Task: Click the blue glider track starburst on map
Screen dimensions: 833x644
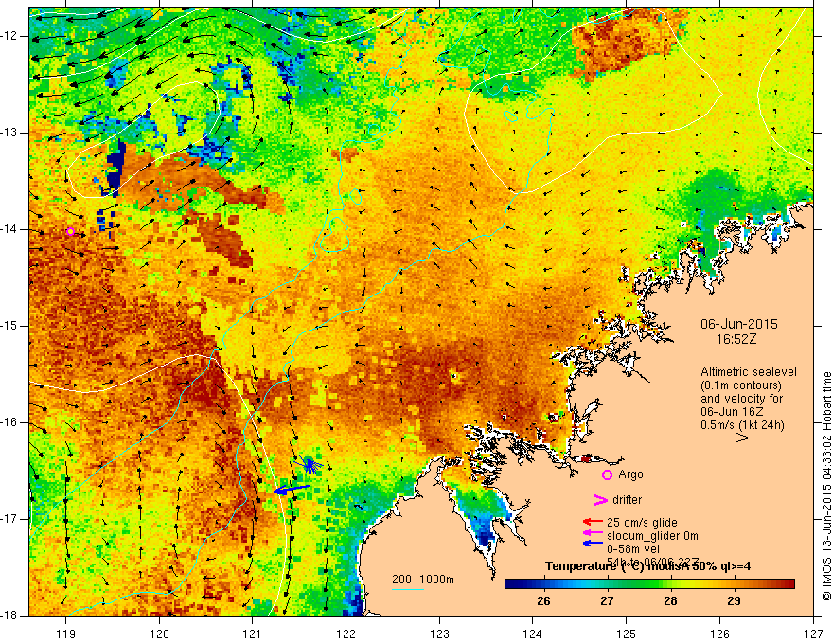Action: tap(310, 464)
